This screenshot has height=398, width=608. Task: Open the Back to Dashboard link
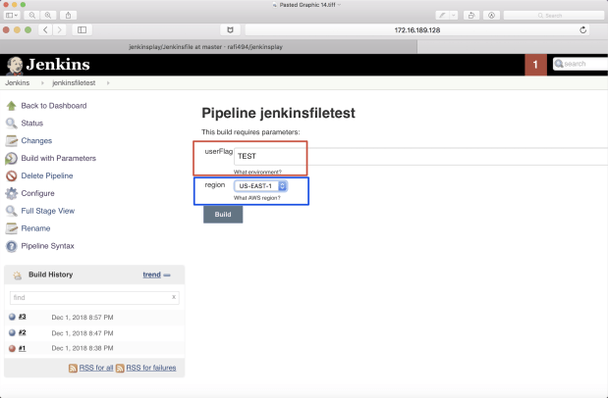click(x=54, y=106)
